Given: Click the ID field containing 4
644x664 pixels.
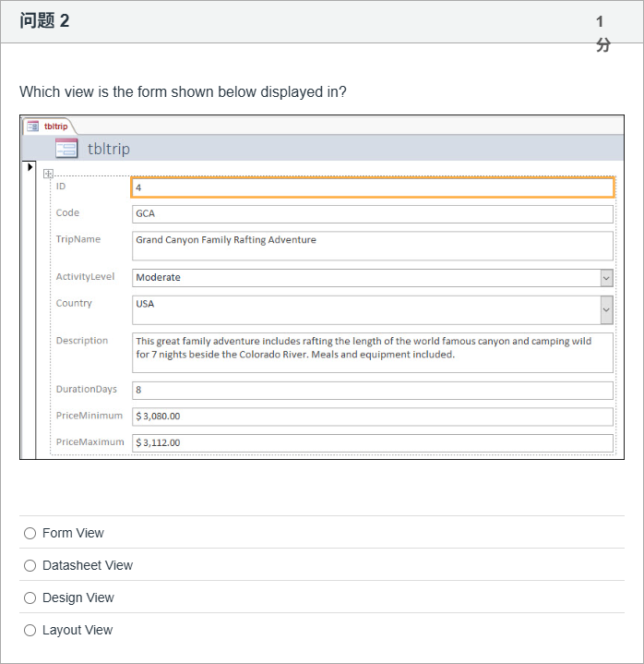Looking at the screenshot, I should point(372,187).
